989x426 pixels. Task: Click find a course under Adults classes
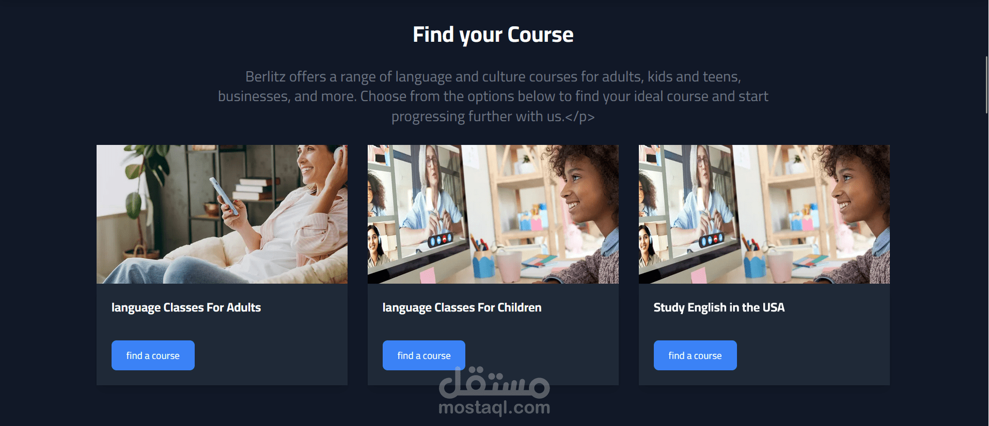click(153, 355)
